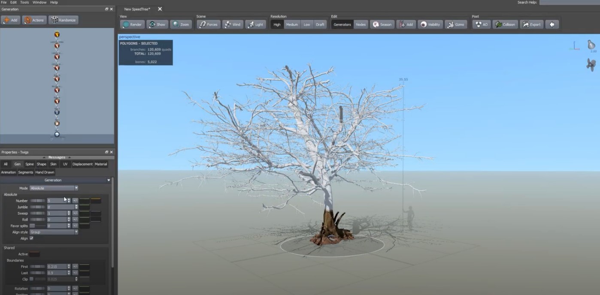The image size is (600, 295).
Task: Open the Forces scene tool
Action: click(x=209, y=24)
